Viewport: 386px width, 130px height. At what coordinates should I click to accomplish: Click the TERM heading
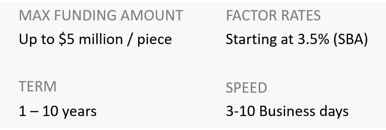(38, 87)
